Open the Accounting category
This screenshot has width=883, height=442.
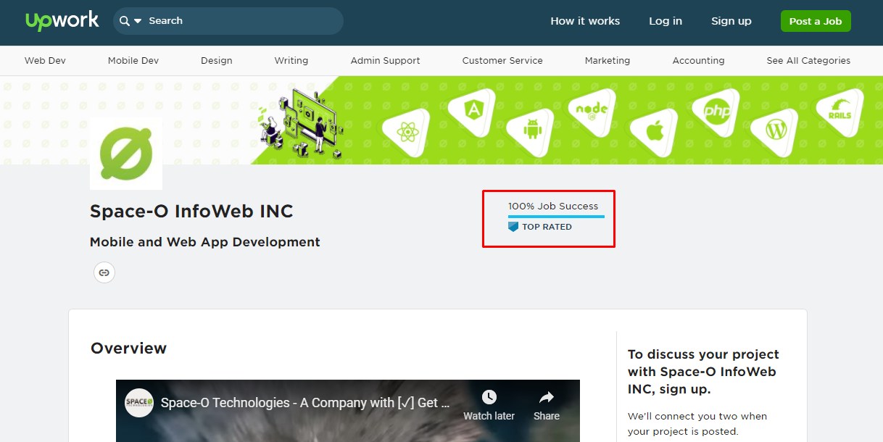(699, 61)
